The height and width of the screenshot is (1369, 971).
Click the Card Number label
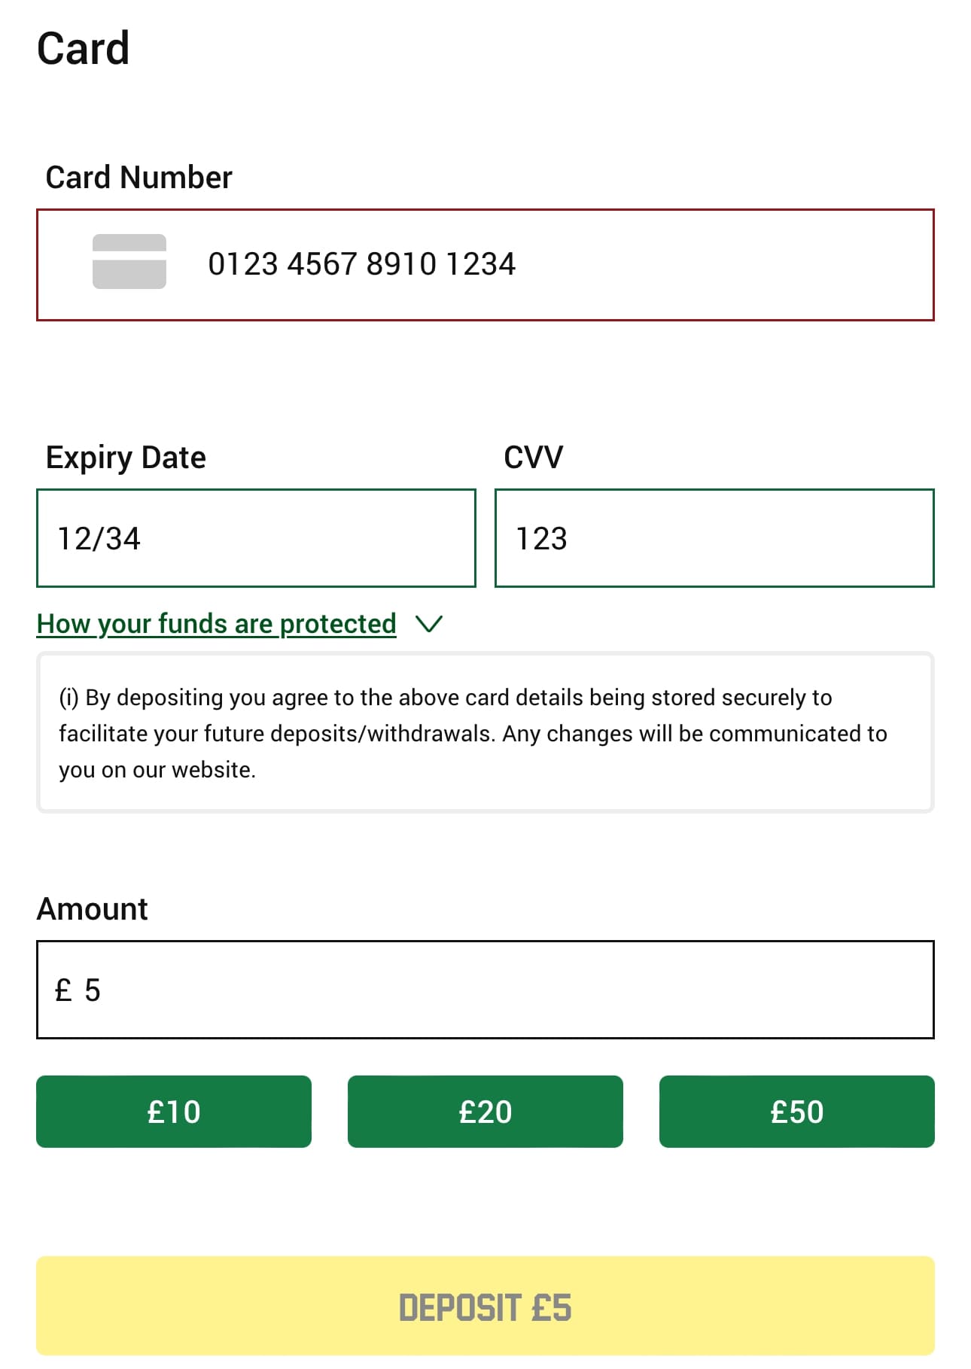[x=138, y=178]
